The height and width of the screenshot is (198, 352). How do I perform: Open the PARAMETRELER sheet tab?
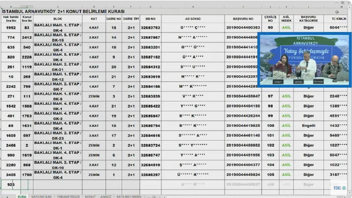click(x=68, y=197)
